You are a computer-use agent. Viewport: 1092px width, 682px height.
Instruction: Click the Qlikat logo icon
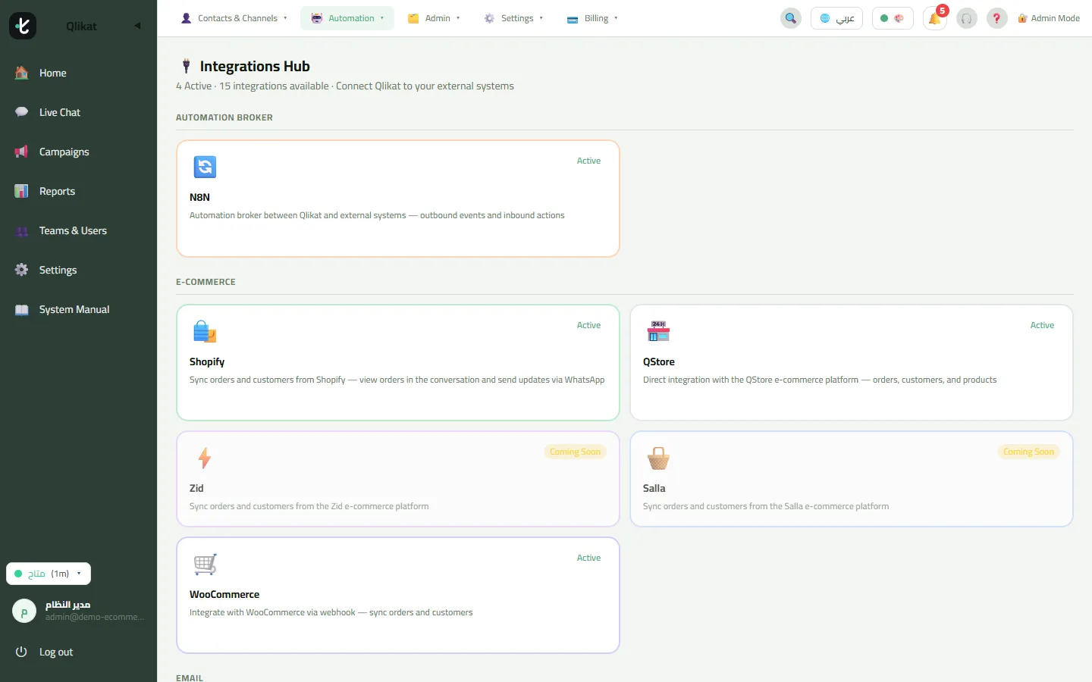pos(23,26)
